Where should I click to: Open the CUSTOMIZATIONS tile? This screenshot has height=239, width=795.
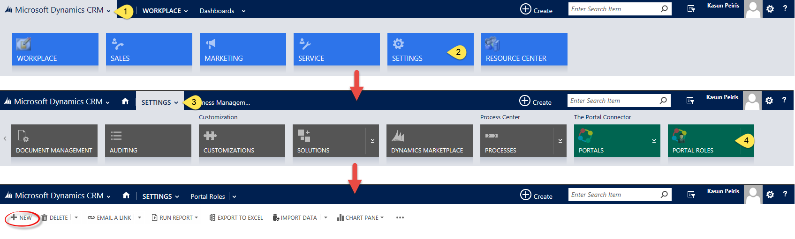(x=242, y=141)
